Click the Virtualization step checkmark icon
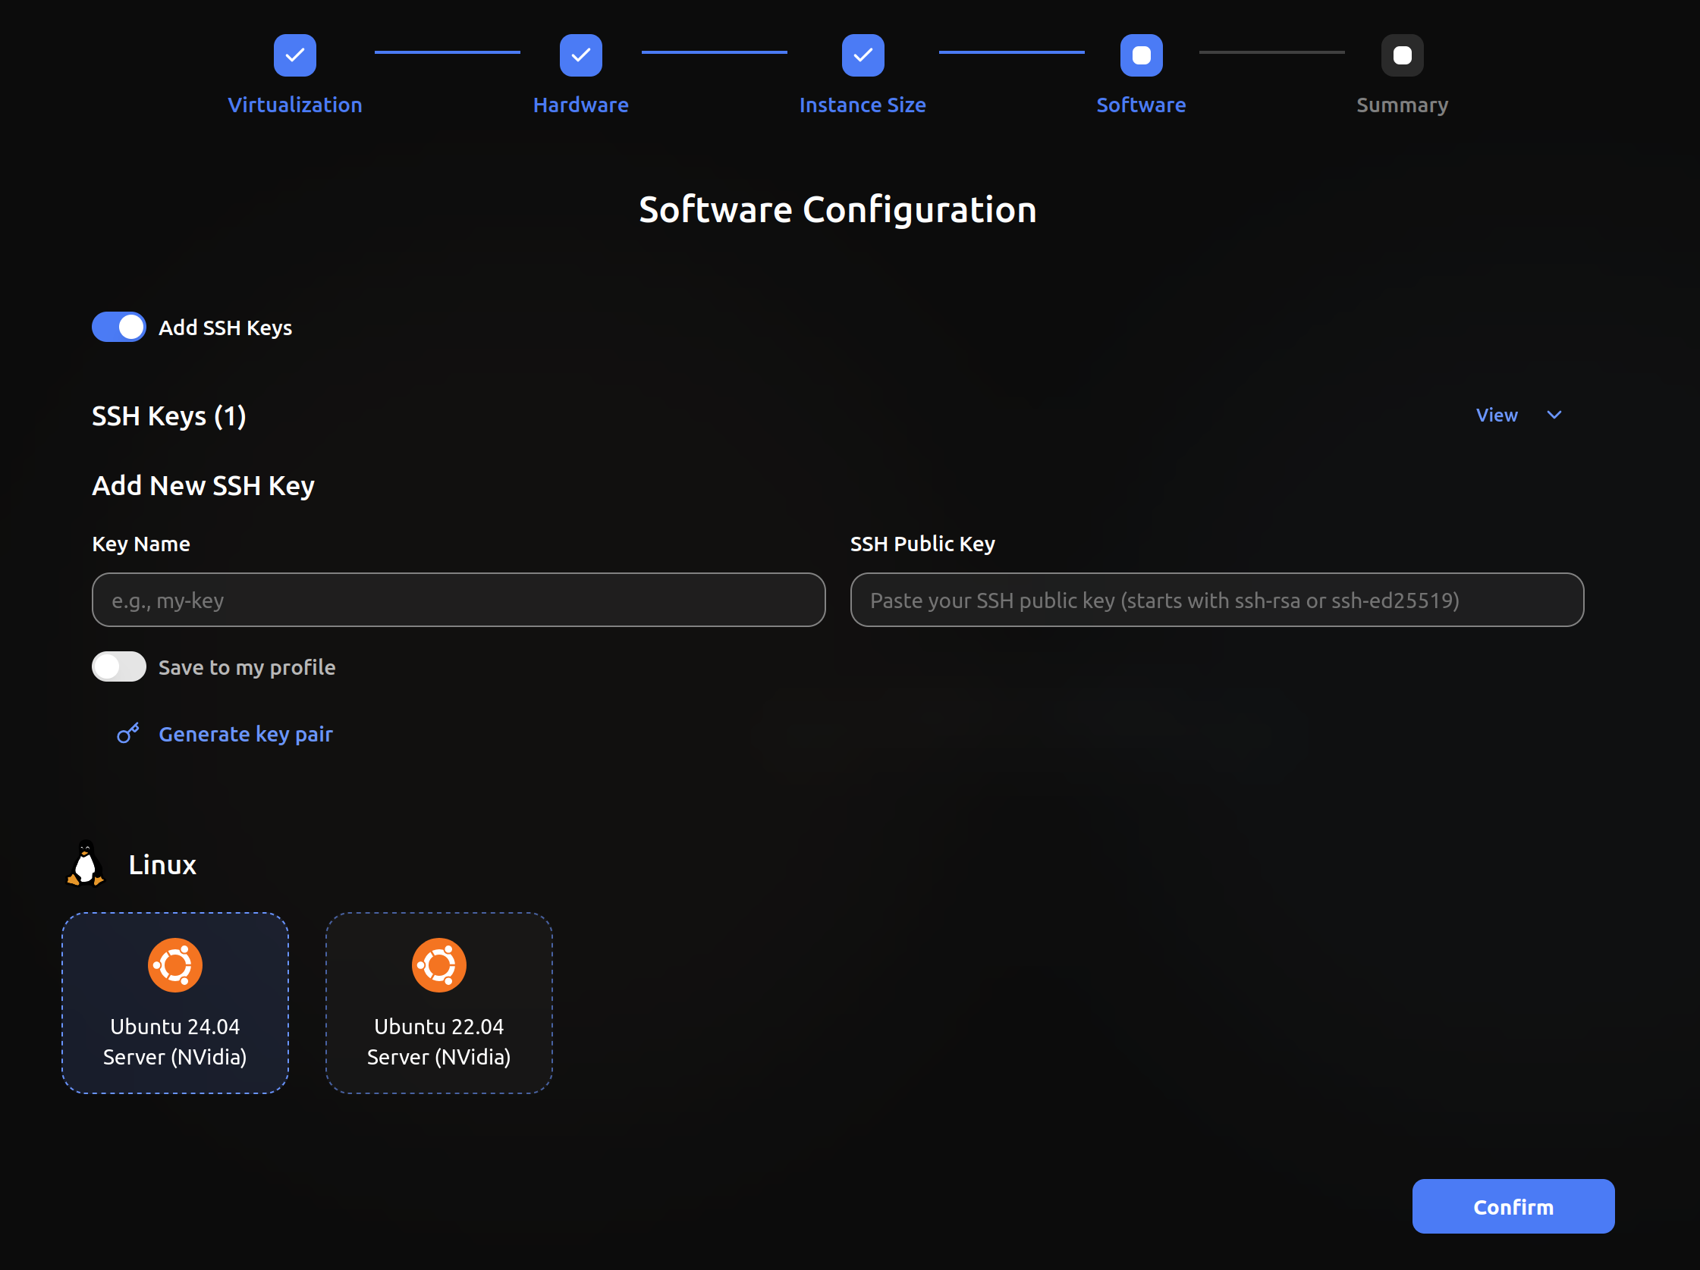 coord(294,55)
